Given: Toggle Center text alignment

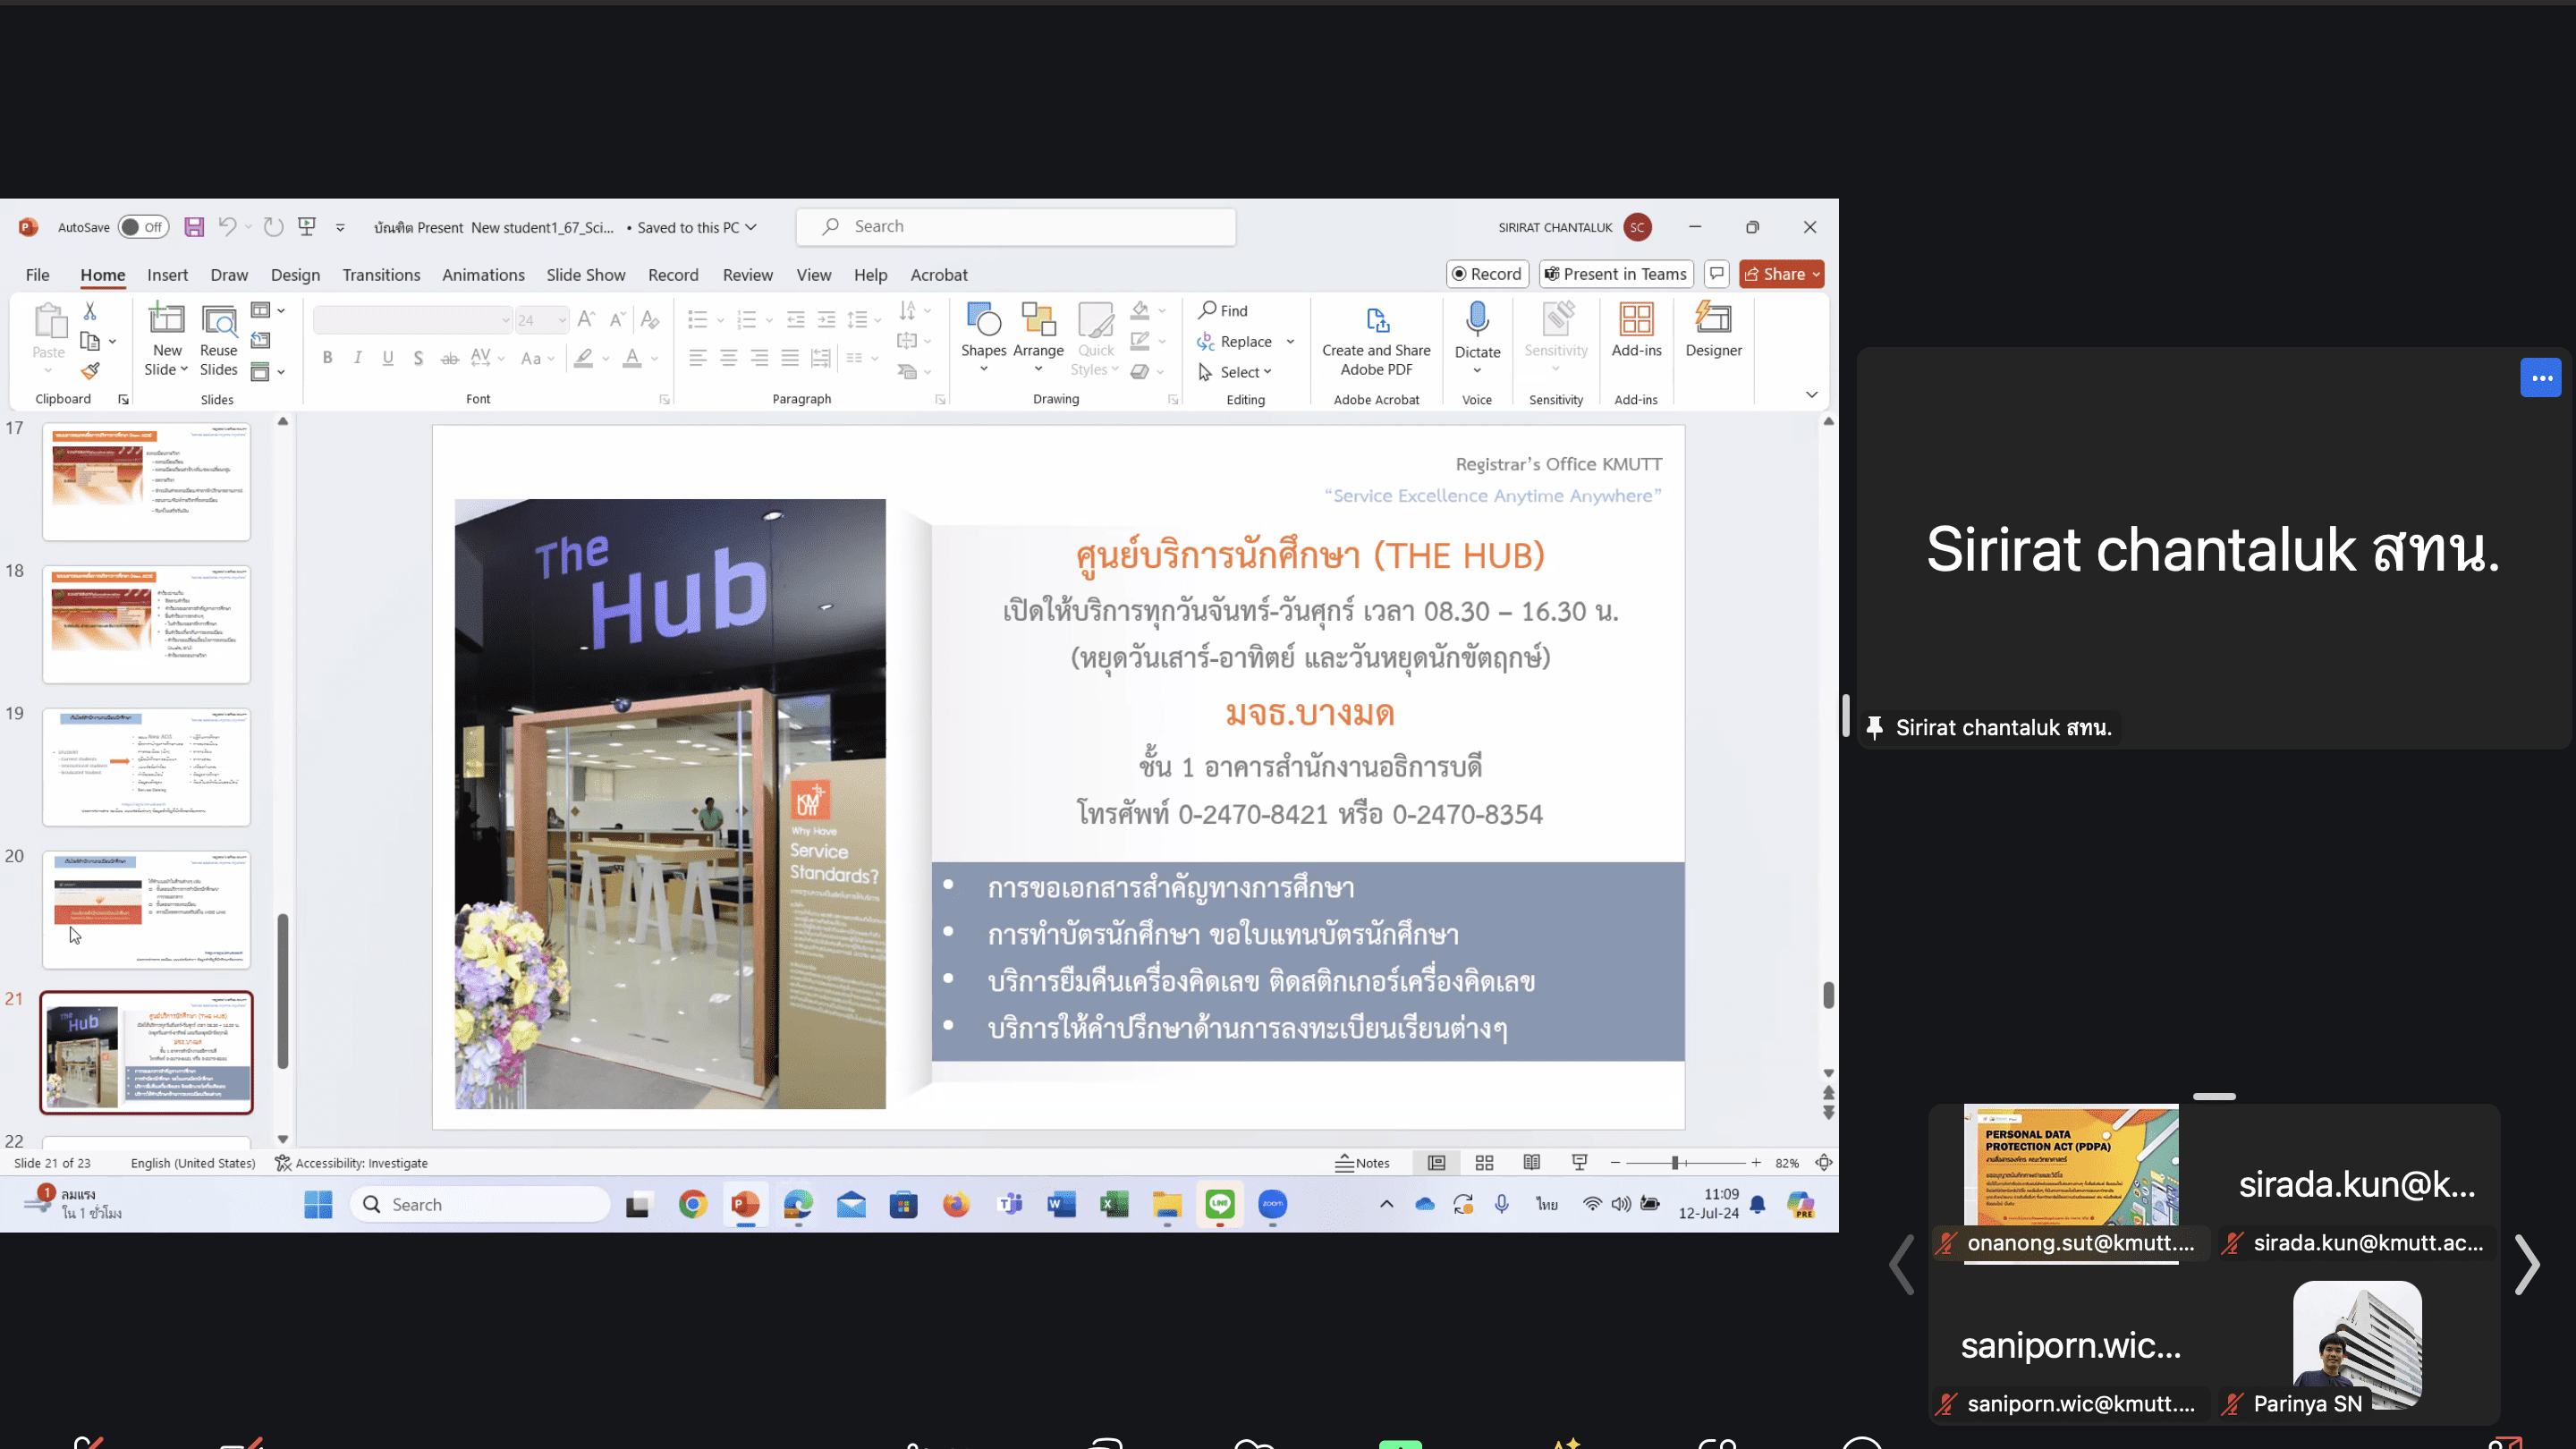Looking at the screenshot, I should tap(729, 358).
